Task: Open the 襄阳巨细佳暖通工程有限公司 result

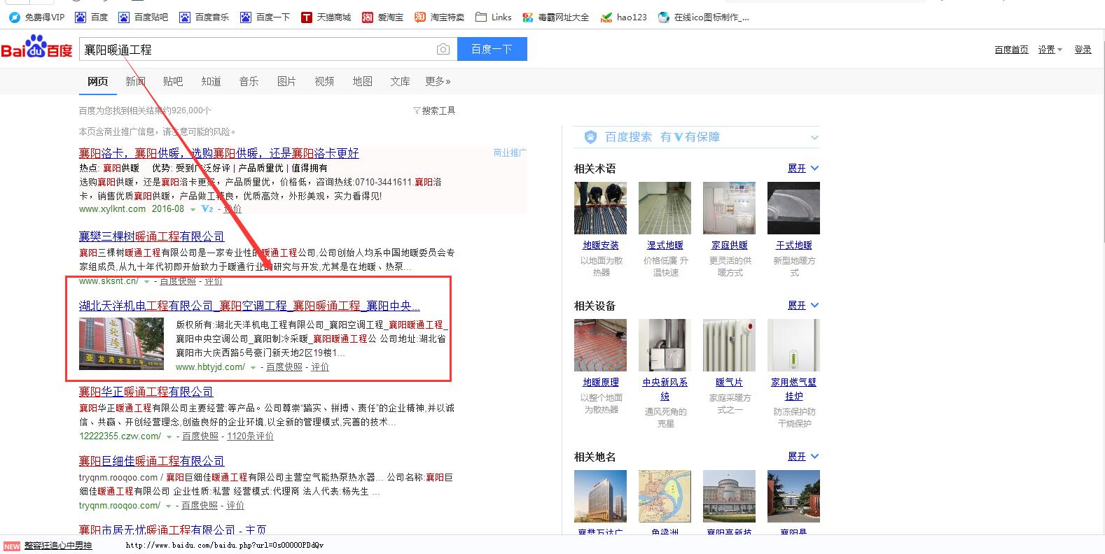Action: [x=151, y=461]
